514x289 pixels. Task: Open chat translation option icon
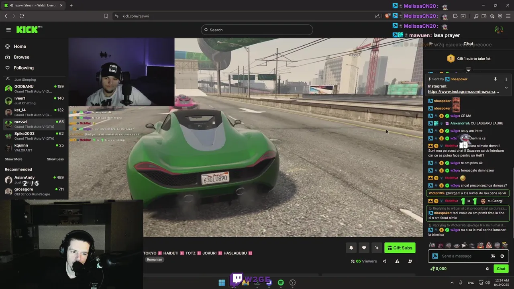493,256
